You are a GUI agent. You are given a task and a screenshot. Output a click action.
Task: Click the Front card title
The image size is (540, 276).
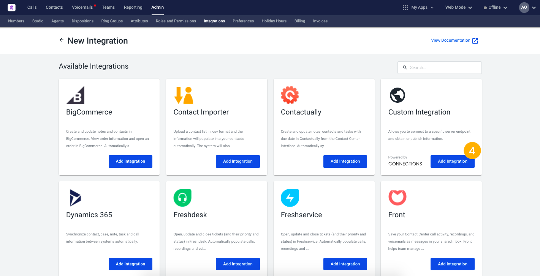coord(397,215)
